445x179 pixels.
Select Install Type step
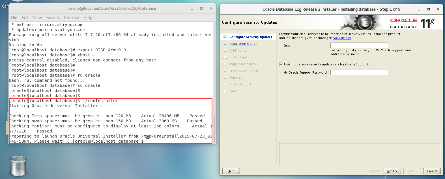pyautogui.click(x=238, y=57)
